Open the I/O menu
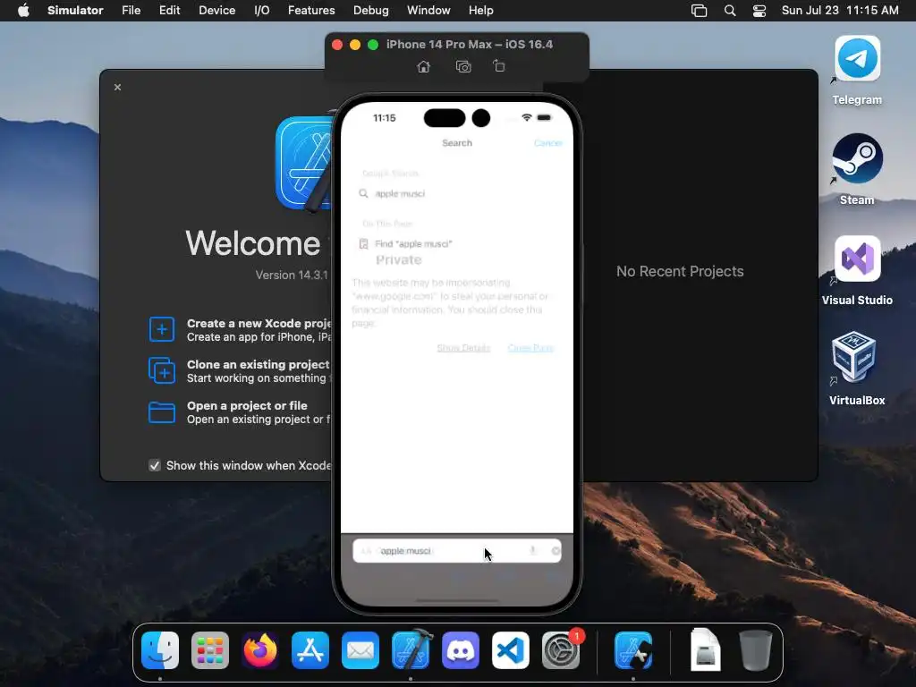Viewport: 916px width, 687px height. pyautogui.click(x=262, y=11)
